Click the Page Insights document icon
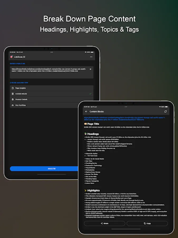This screenshot has width=178, height=238. pos(13,88)
